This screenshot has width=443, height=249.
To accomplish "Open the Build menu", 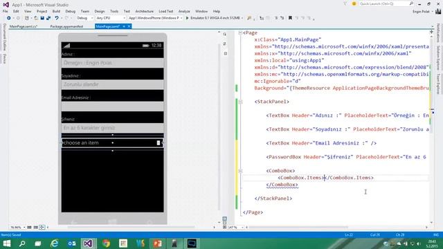I will (x=56, y=11).
